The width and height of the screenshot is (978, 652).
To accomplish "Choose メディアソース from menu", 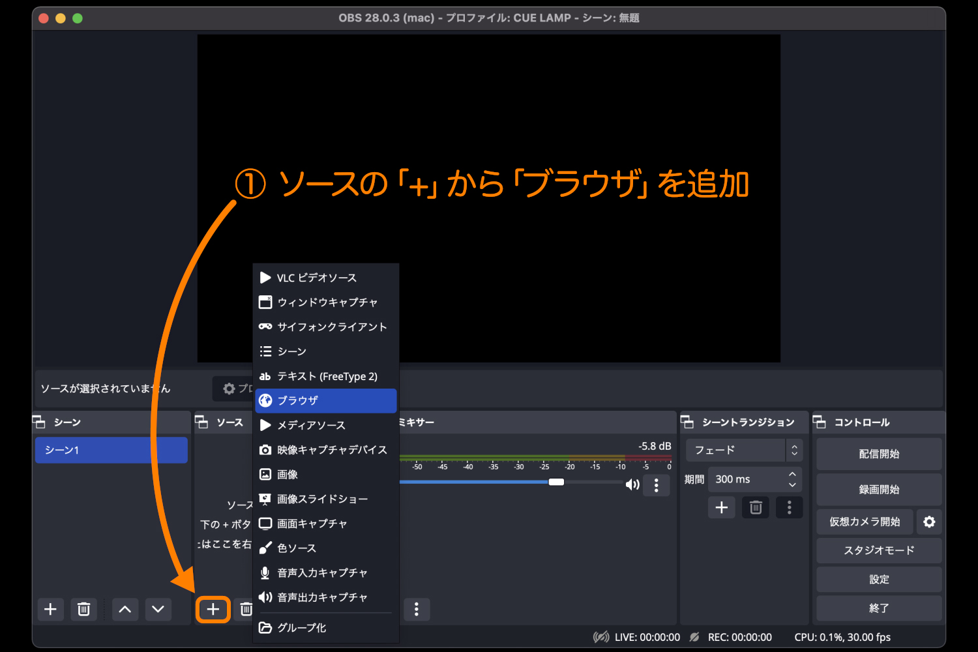I will (326, 425).
